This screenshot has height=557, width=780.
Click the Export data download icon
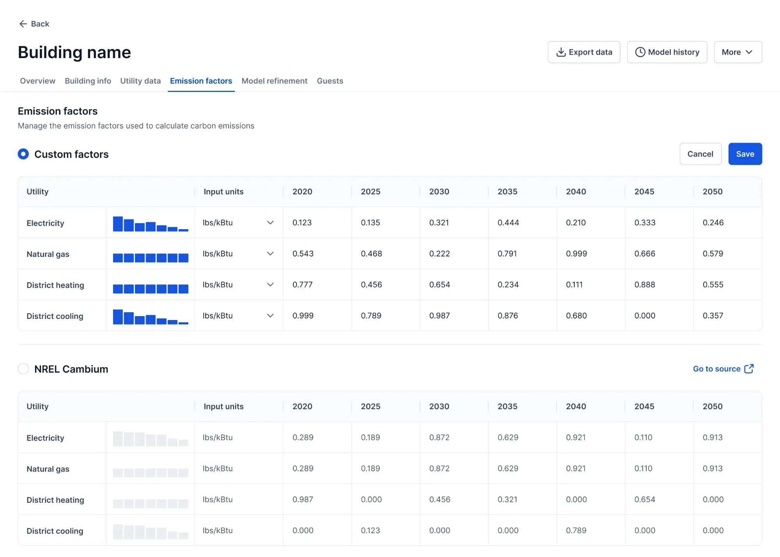click(561, 52)
